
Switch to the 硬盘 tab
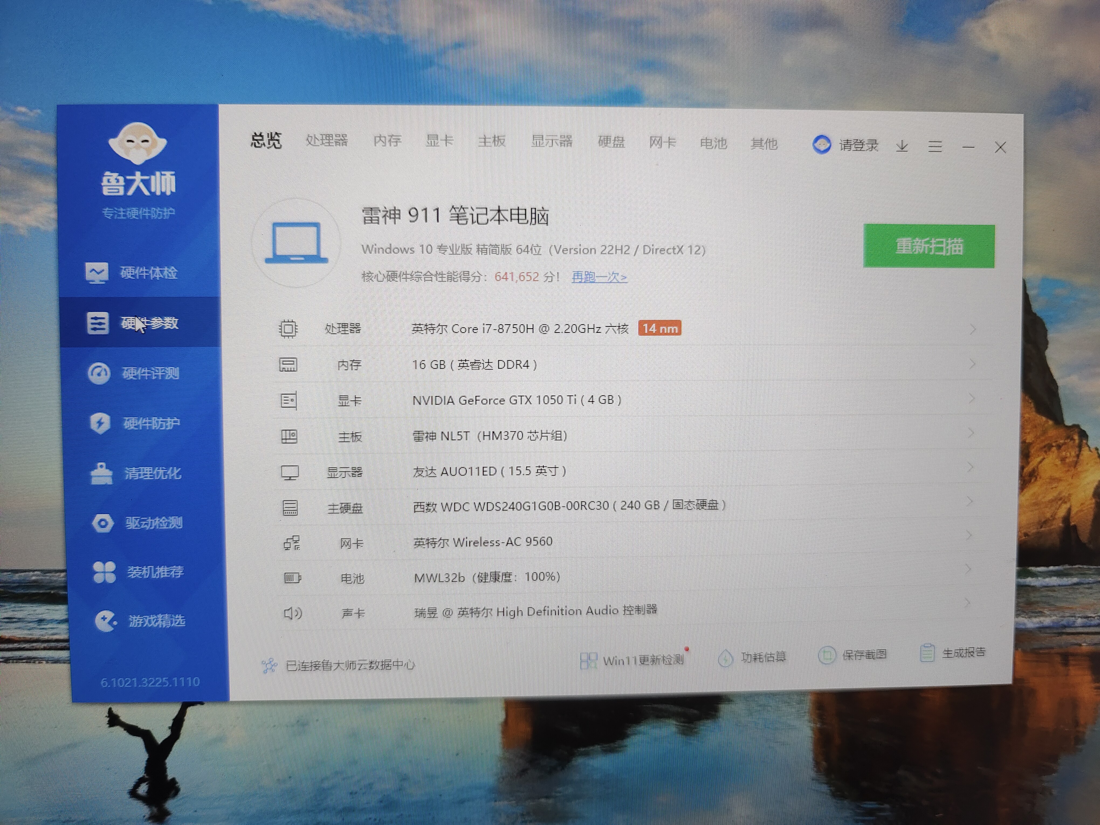611,142
